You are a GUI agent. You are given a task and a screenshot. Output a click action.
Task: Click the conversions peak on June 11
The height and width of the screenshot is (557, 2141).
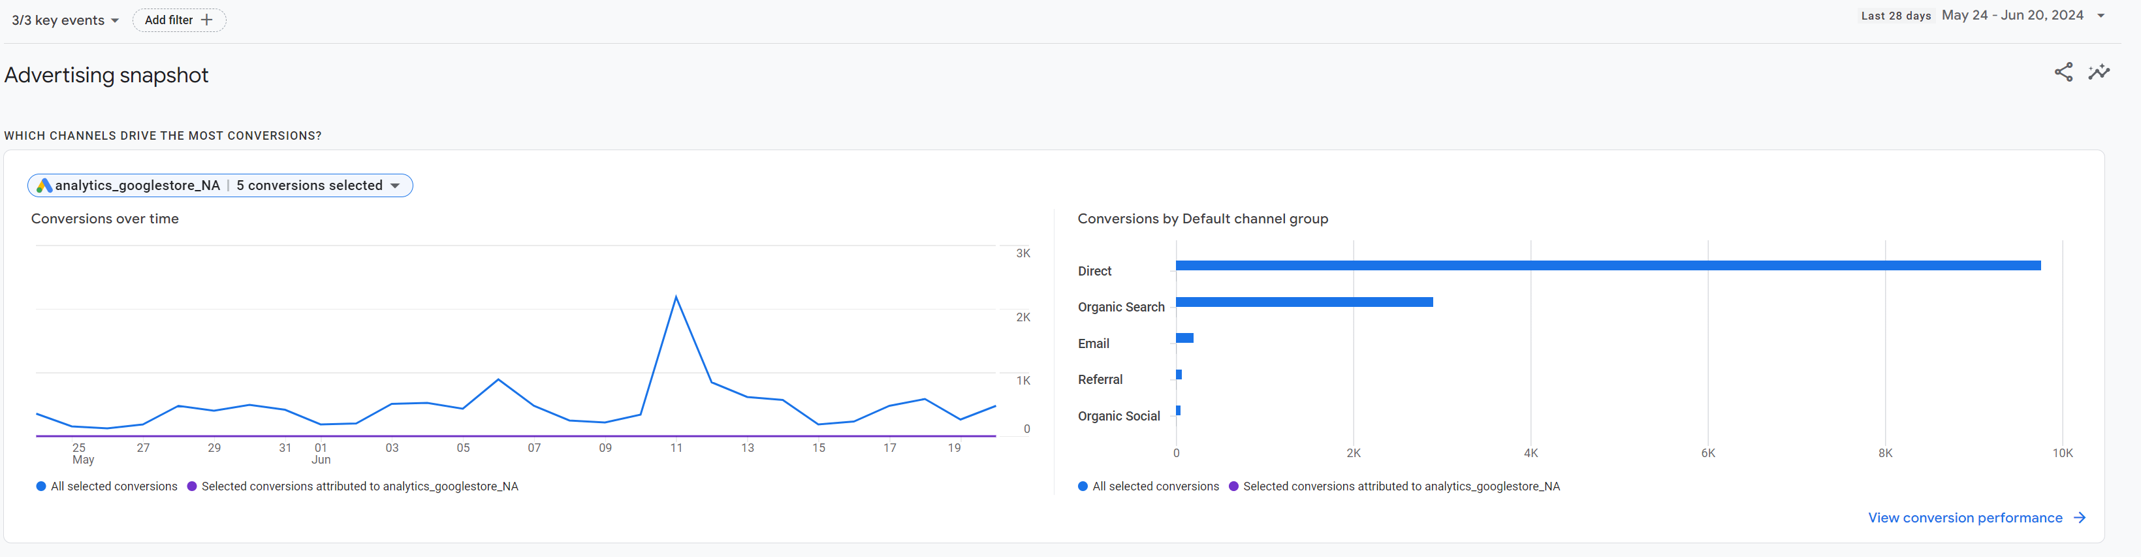tap(676, 298)
